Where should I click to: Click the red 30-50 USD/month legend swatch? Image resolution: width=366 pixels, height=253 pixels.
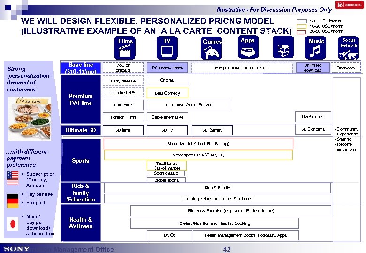click(301, 32)
